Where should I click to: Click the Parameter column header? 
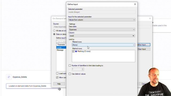click(x=61, y=45)
